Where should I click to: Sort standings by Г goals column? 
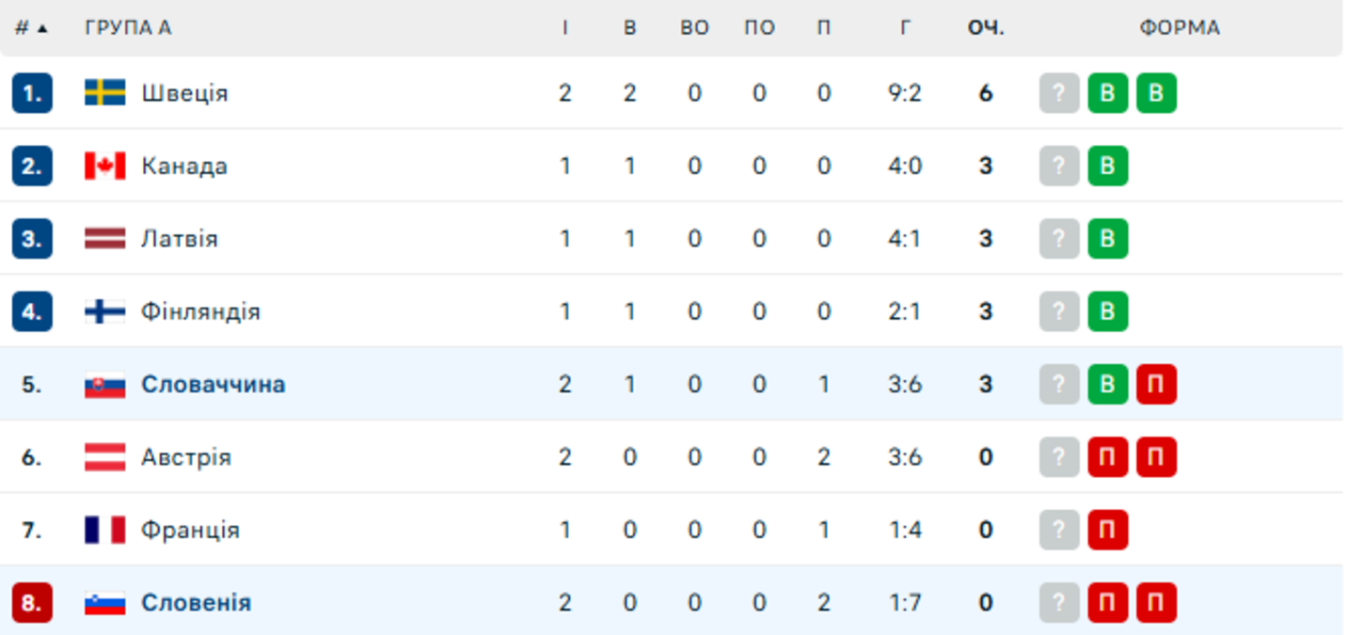click(x=905, y=28)
